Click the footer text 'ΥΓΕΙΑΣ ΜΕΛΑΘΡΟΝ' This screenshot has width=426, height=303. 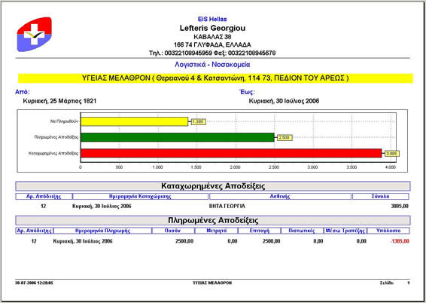tap(212, 283)
